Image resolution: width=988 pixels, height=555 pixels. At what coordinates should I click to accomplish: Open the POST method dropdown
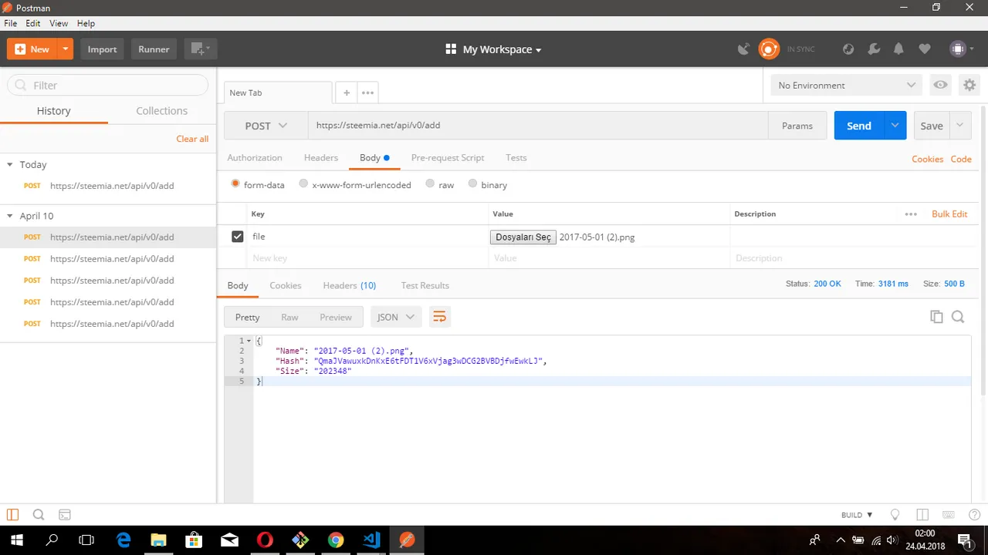coord(266,126)
